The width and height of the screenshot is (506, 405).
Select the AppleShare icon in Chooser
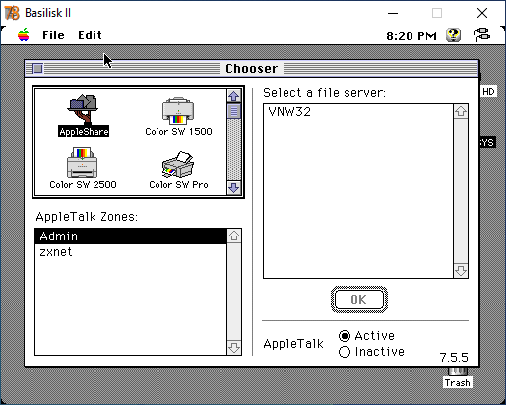(x=84, y=115)
